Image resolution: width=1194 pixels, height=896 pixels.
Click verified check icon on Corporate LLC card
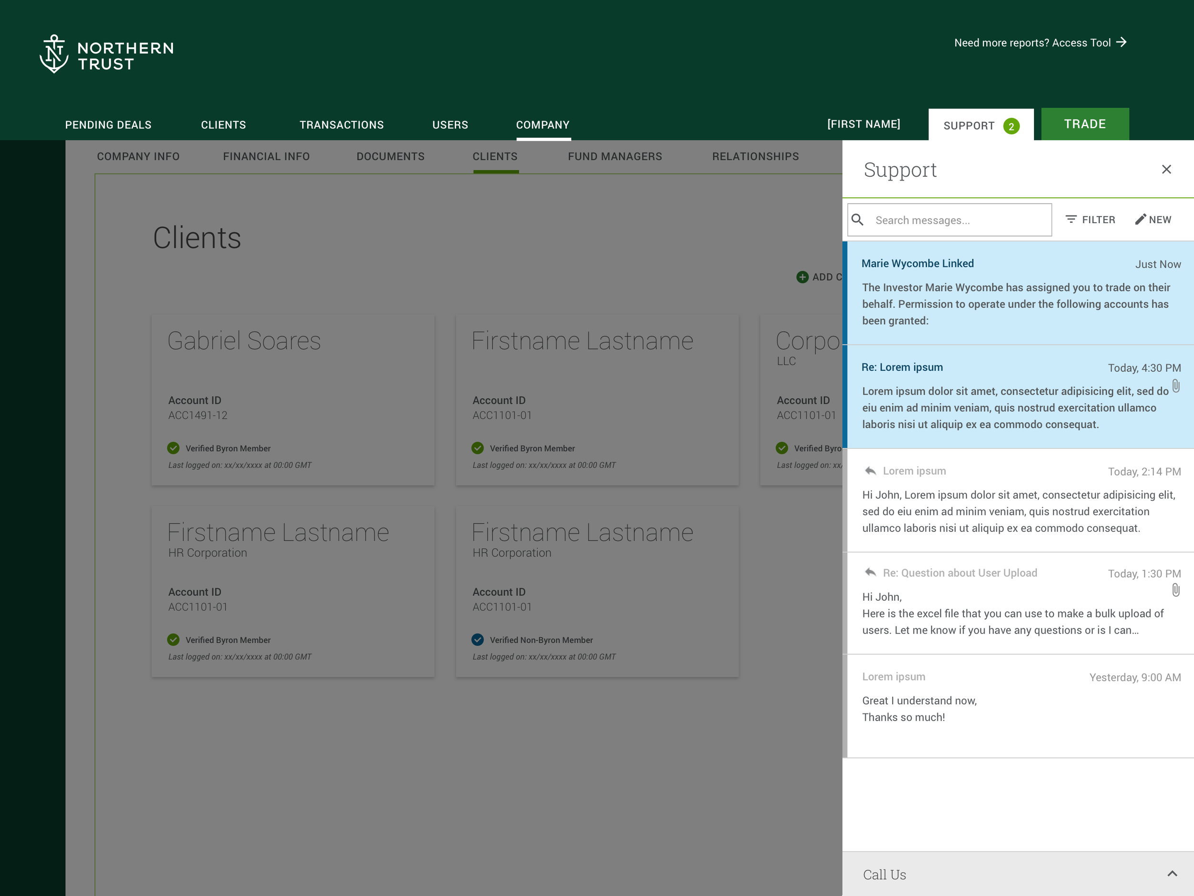[782, 448]
